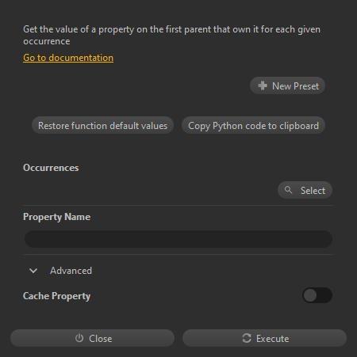Run the function with Execute text
This screenshot has height=357, width=357.
[x=273, y=339]
